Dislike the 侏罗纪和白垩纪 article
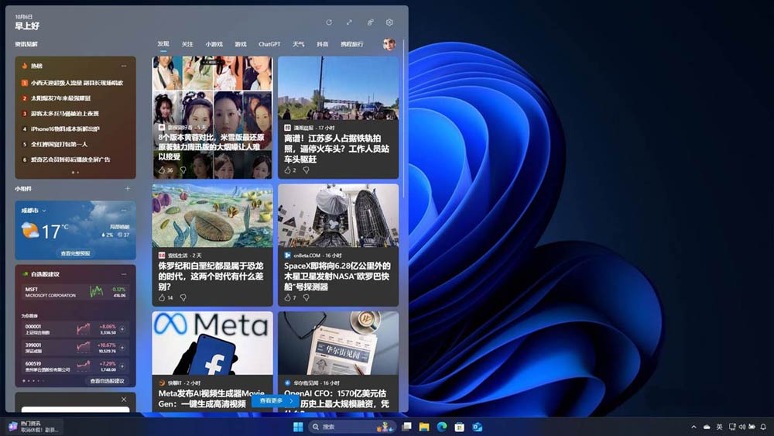The width and height of the screenshot is (774, 436). 183,297
